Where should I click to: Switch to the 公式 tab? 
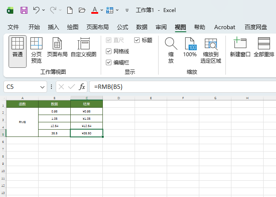(x=123, y=27)
